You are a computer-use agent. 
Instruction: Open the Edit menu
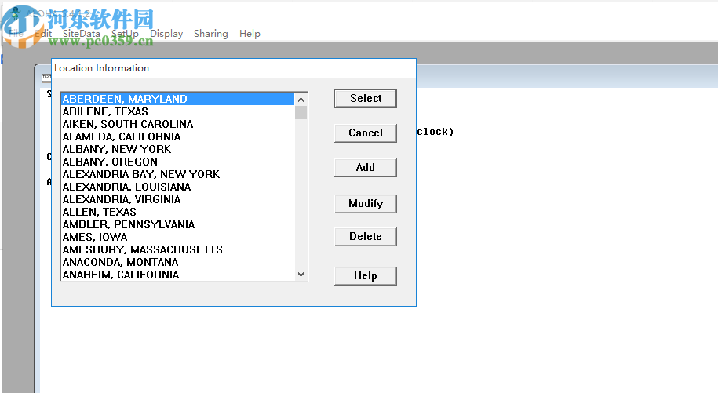pyautogui.click(x=43, y=34)
